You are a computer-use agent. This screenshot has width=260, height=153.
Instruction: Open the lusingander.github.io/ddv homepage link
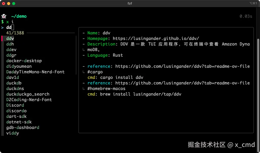point(156,38)
